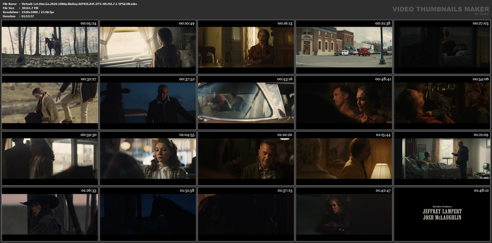The width and height of the screenshot is (492, 243).
Task: Select the thumbnail at 00:10:49
Action: [x=148, y=47]
